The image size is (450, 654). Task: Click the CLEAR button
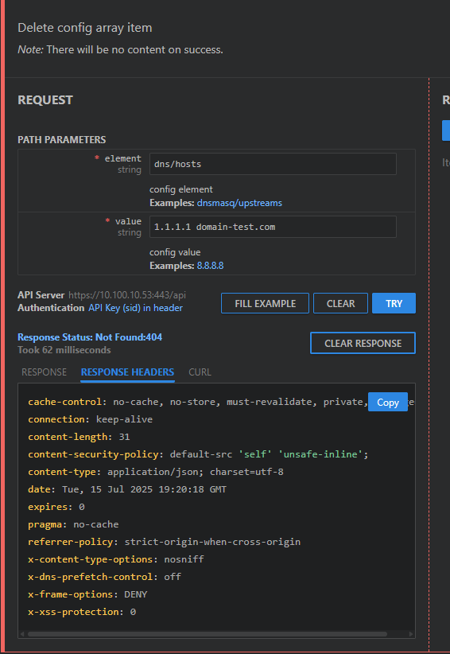(340, 303)
